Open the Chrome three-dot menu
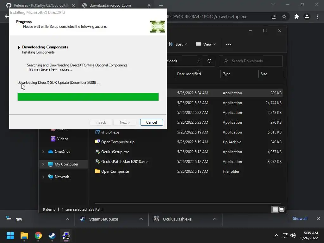Viewport: 324px width, 243px height. click(317, 16)
